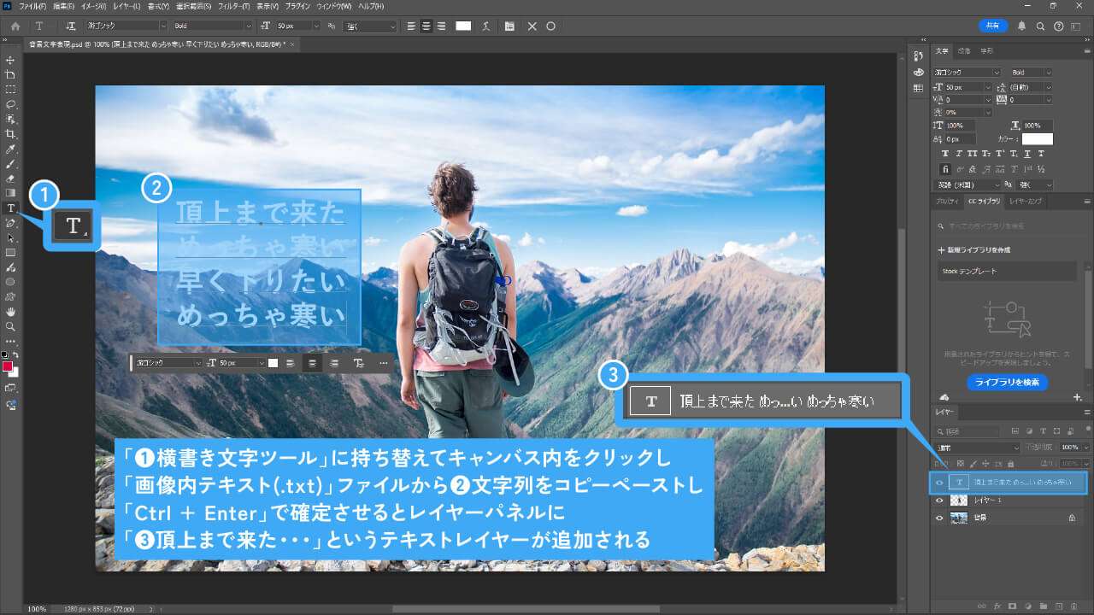The height and width of the screenshot is (615, 1094).
Task: Left-align text in the options bar
Action: tap(412, 26)
